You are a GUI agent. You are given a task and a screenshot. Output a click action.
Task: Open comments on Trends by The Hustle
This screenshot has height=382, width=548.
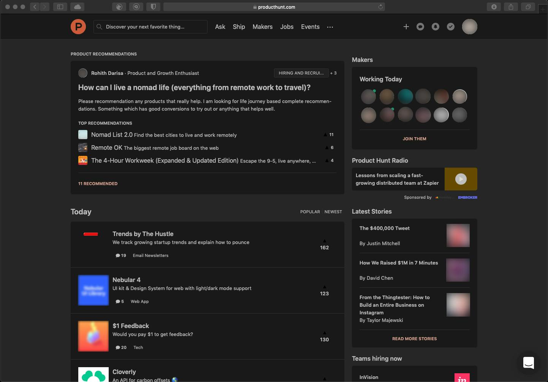(121, 255)
